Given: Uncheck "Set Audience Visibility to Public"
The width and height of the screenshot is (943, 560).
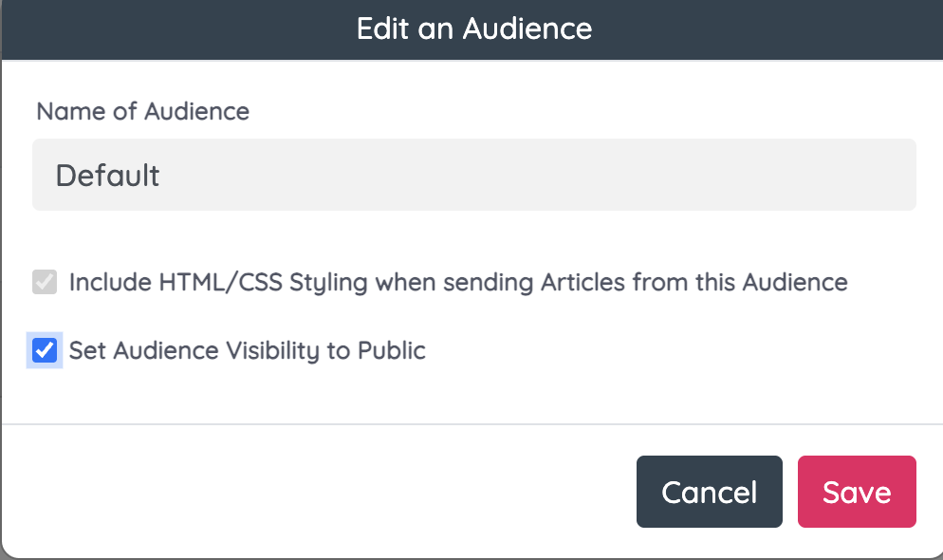Looking at the screenshot, I should point(44,350).
